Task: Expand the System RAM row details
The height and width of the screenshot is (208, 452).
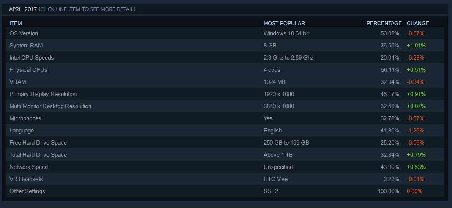Action: 26,46
